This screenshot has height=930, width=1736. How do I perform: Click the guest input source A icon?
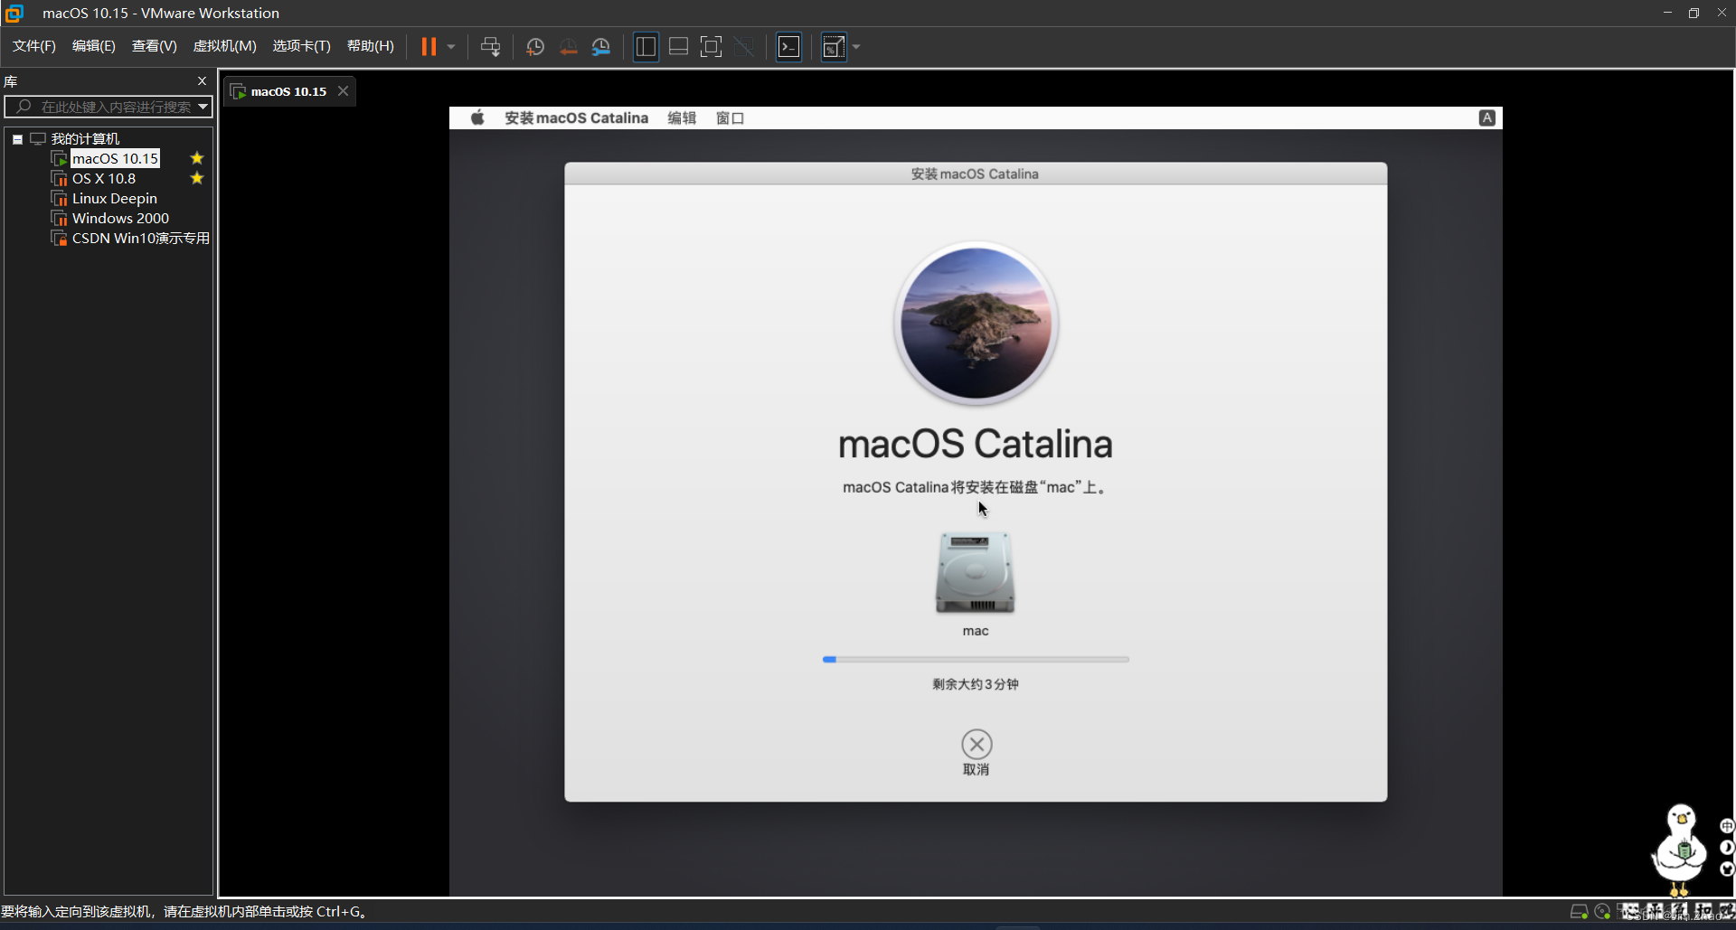click(x=1486, y=117)
